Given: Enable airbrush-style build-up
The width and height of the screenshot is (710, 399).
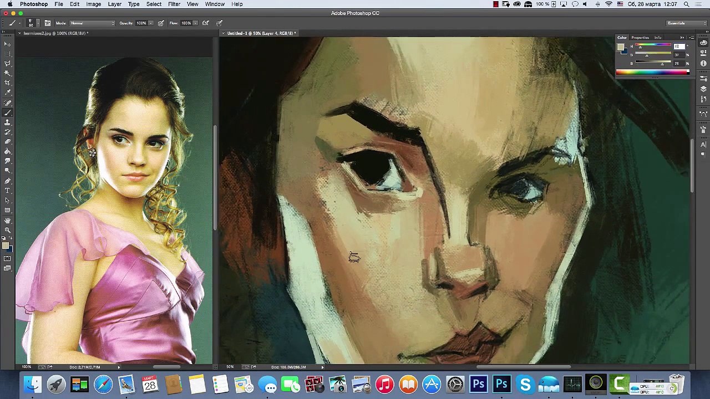Looking at the screenshot, I should [x=205, y=23].
